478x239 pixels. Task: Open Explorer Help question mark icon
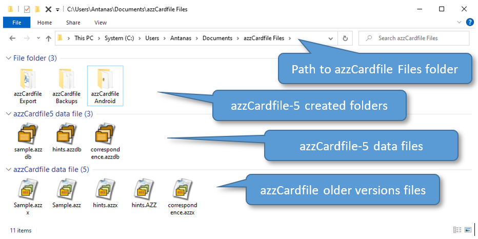tap(470, 22)
